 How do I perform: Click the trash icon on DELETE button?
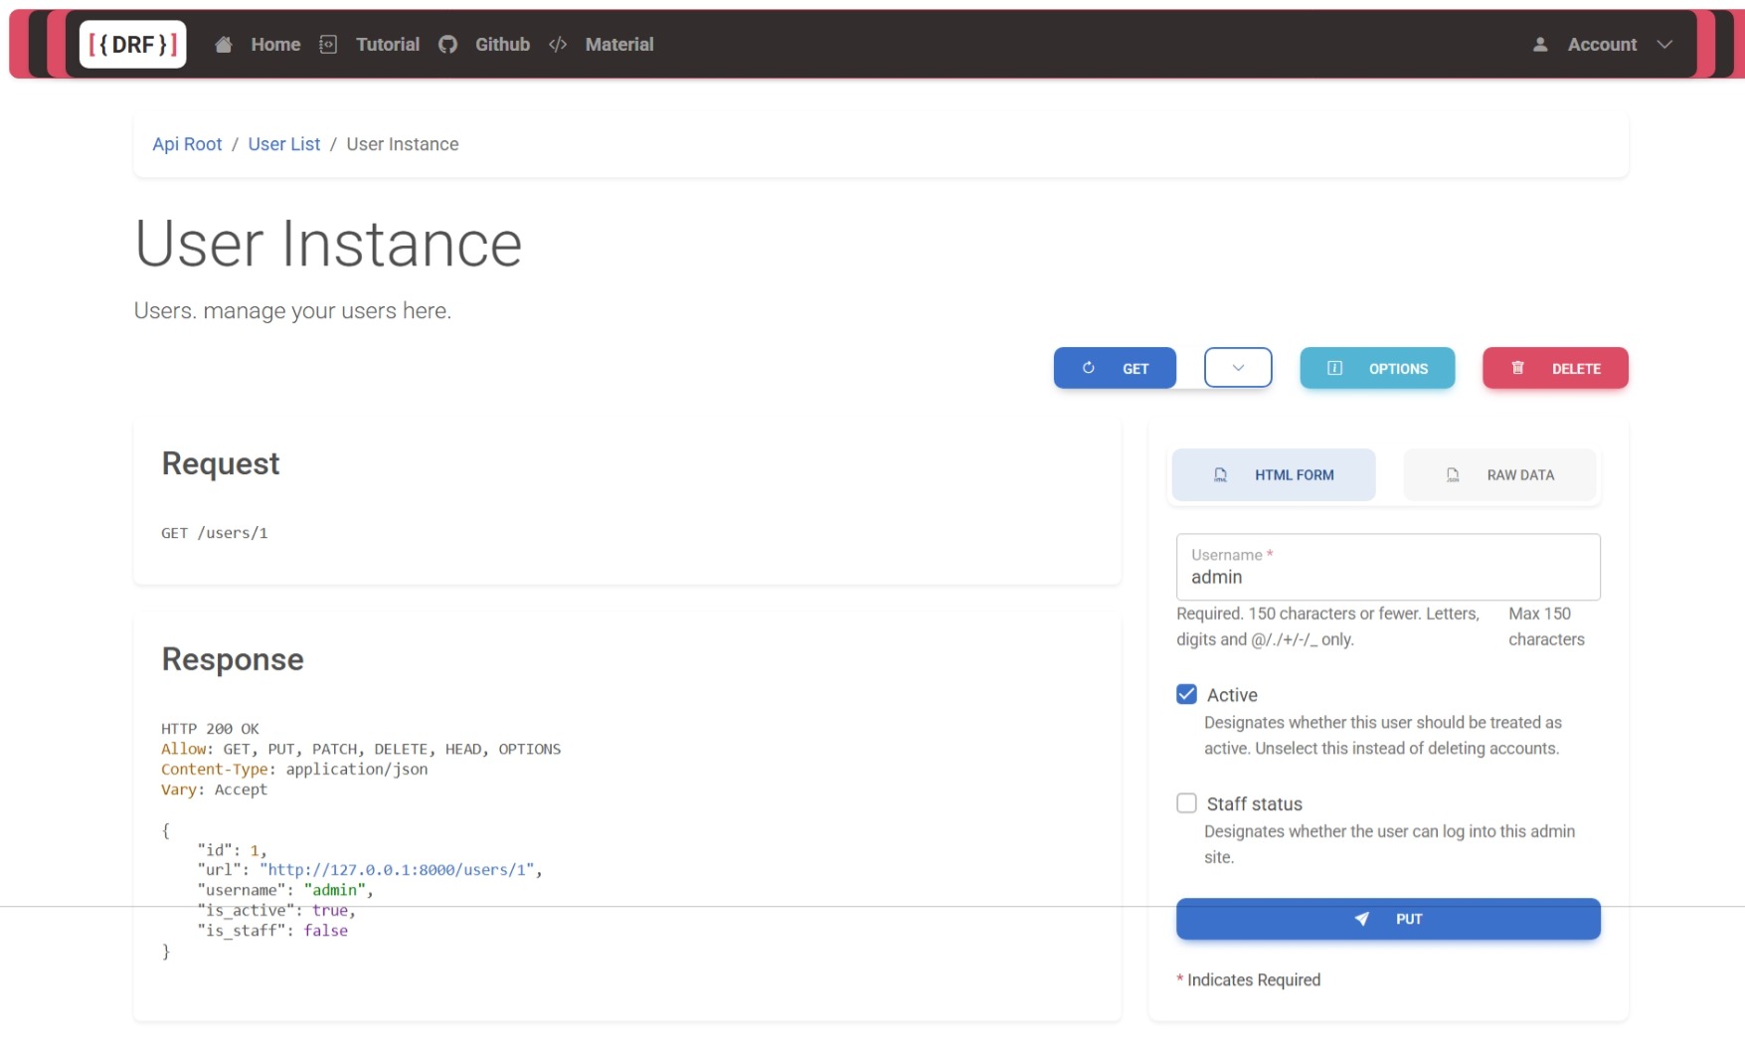click(x=1518, y=368)
